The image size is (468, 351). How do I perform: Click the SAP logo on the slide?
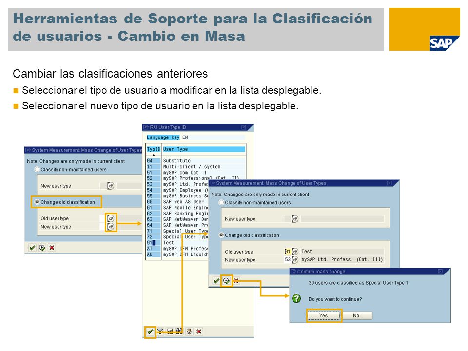pos(444,43)
